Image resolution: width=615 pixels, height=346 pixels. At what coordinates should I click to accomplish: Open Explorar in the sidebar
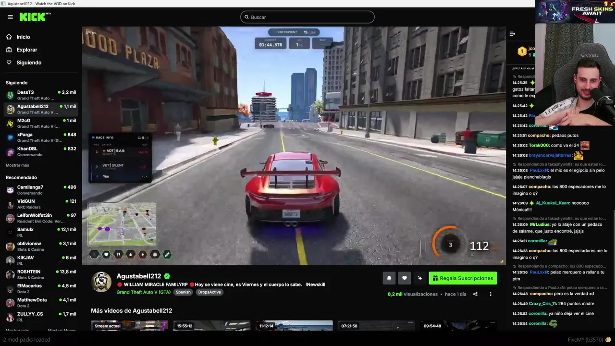(x=27, y=50)
